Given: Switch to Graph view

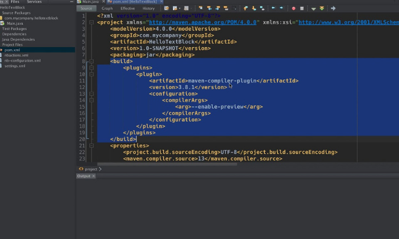Looking at the screenshot, I should 107,8.
